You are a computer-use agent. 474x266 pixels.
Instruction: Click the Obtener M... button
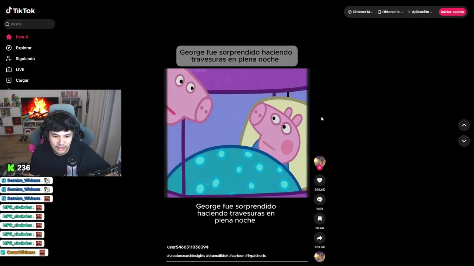[x=360, y=12]
